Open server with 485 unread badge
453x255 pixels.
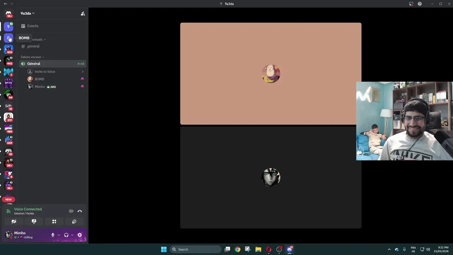8,129
